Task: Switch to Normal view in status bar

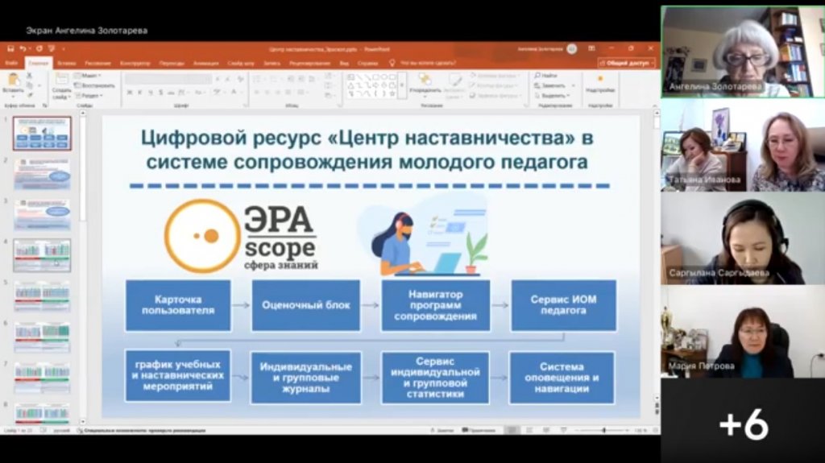Action: [512, 430]
